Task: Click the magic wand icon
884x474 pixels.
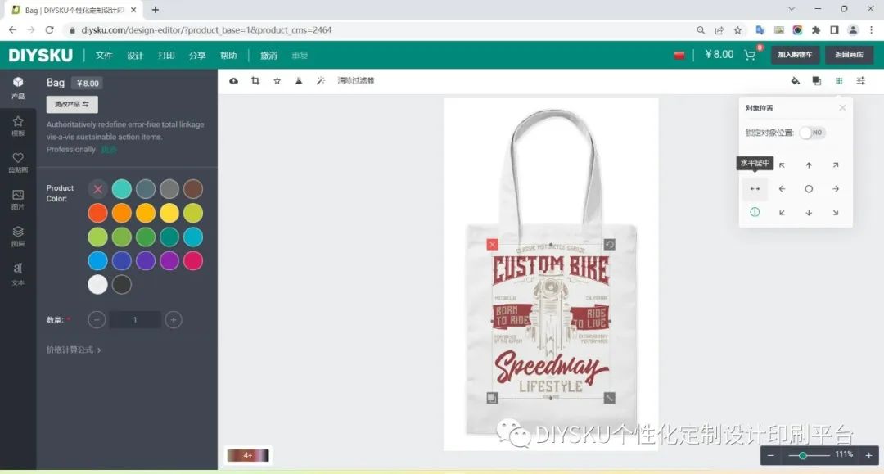Action: (x=321, y=80)
